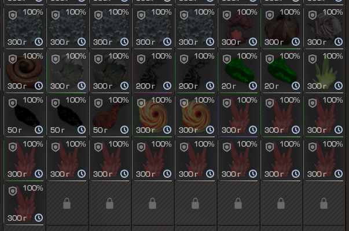This screenshot has width=349, height=231.
Task: Click the shield icon on the brown bulb item
Action: pyautogui.click(x=270, y=15)
